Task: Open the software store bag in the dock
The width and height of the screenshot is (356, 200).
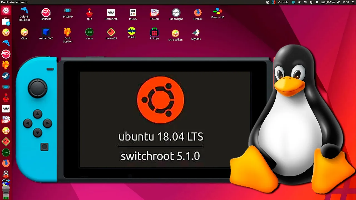Action: (x=6, y=22)
